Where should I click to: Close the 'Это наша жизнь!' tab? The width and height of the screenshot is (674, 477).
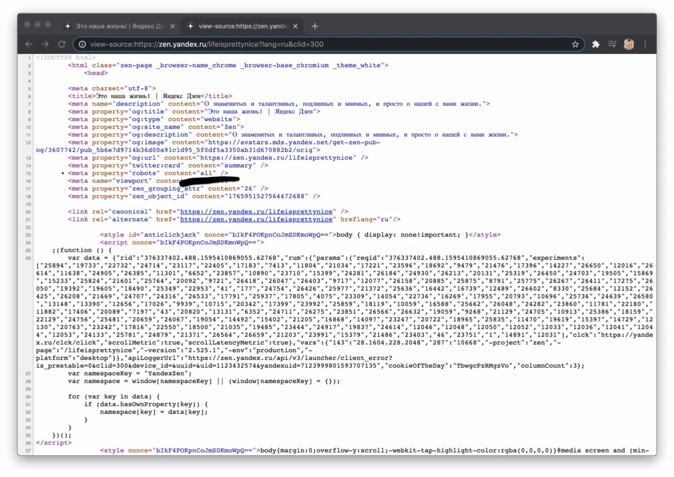(x=172, y=26)
